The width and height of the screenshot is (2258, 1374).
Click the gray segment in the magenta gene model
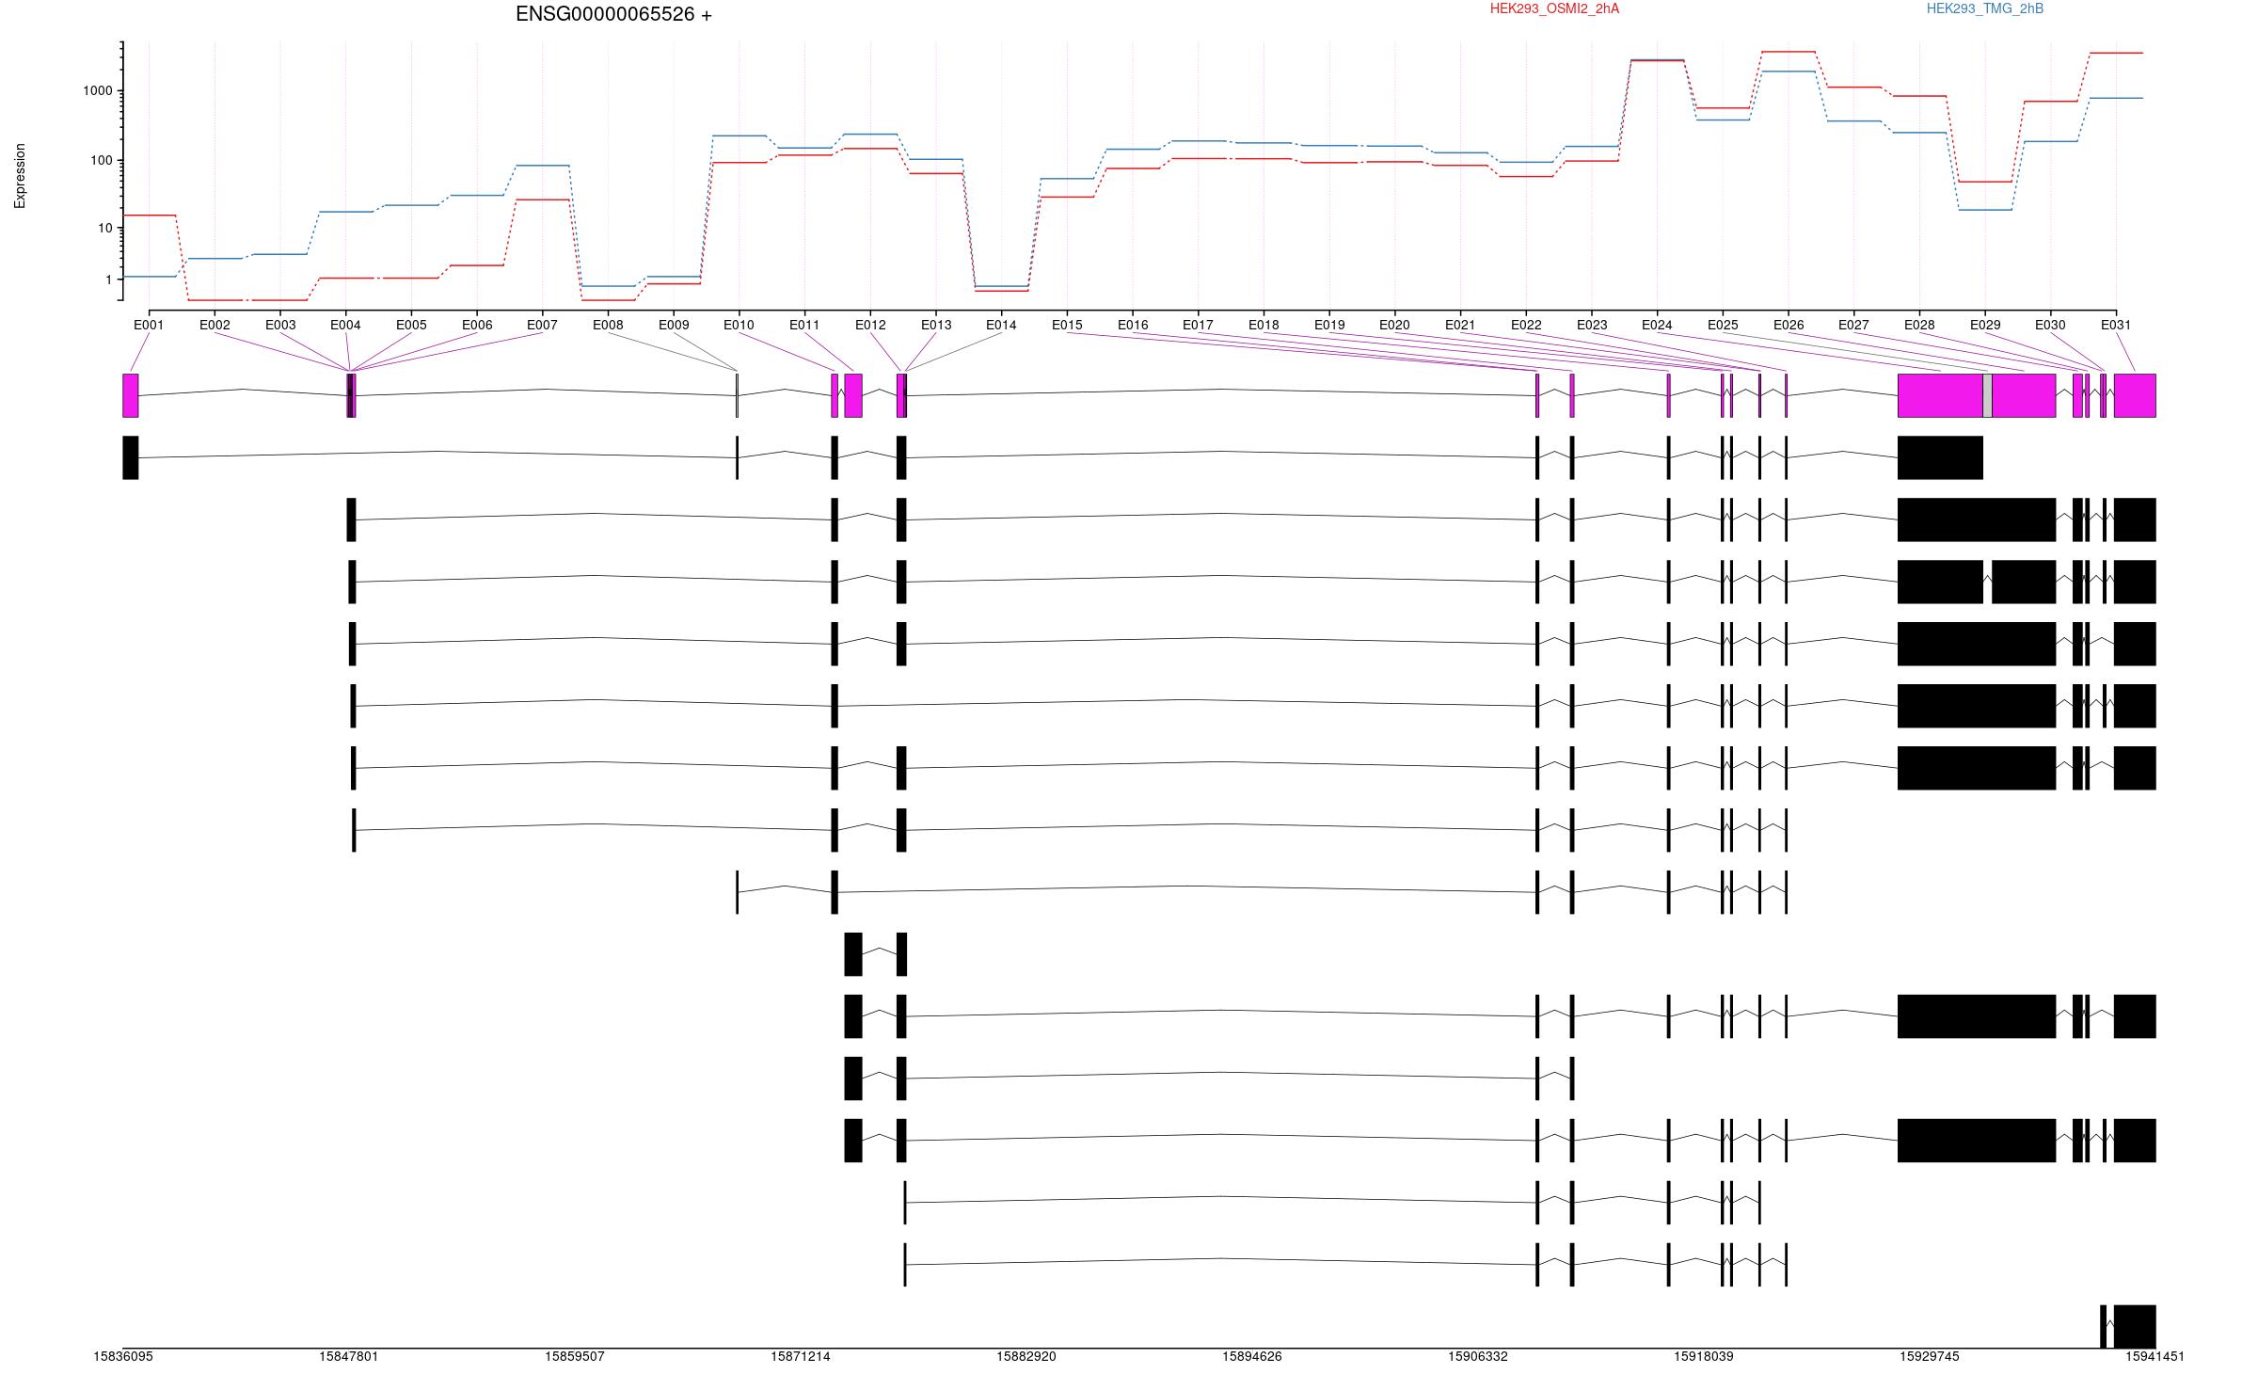tap(1987, 395)
